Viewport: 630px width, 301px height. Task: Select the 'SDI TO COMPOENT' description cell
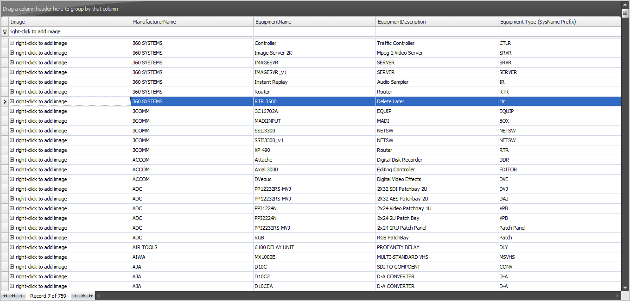click(437, 267)
